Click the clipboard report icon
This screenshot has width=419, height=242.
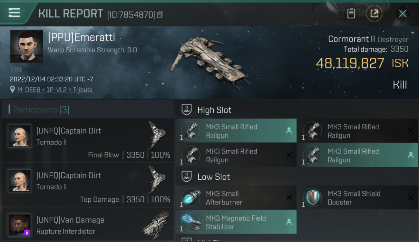(351, 14)
